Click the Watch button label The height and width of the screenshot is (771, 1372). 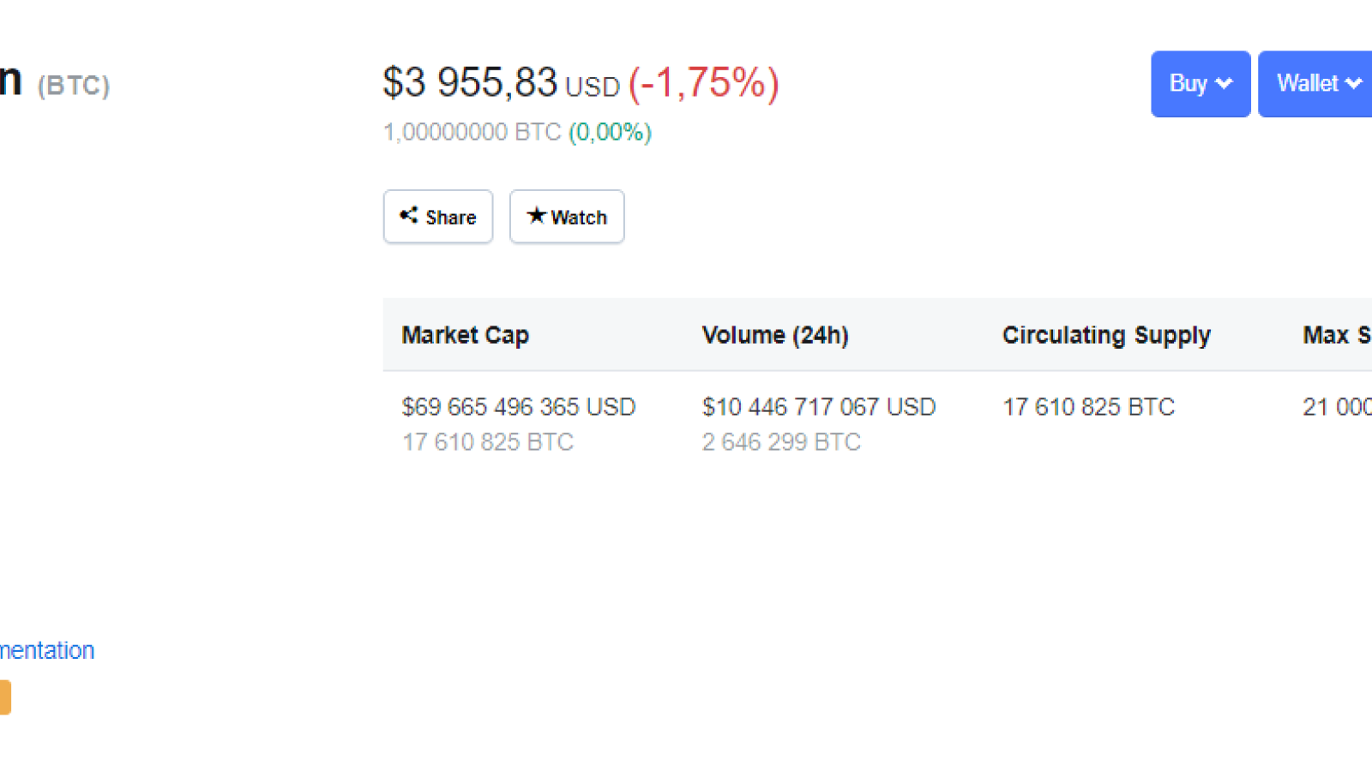[x=579, y=218]
